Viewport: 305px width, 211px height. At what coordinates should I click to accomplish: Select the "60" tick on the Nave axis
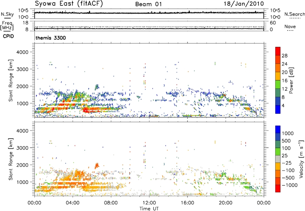273,23
